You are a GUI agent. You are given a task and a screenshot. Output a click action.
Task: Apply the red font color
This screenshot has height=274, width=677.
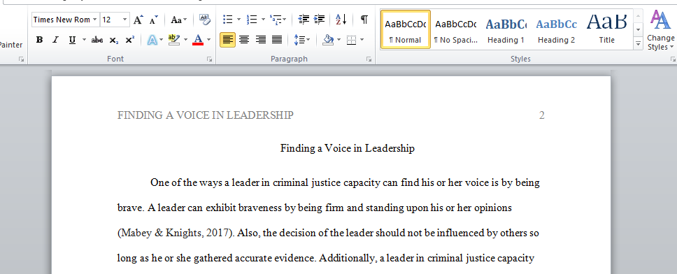[x=198, y=40]
